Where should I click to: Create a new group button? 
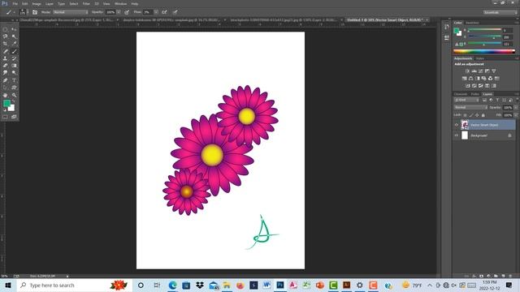tap(496, 276)
